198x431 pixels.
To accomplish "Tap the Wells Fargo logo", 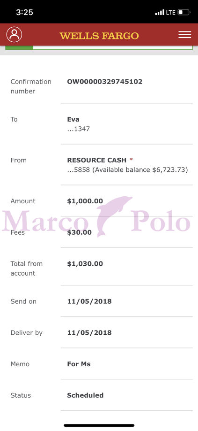I will point(99,36).
